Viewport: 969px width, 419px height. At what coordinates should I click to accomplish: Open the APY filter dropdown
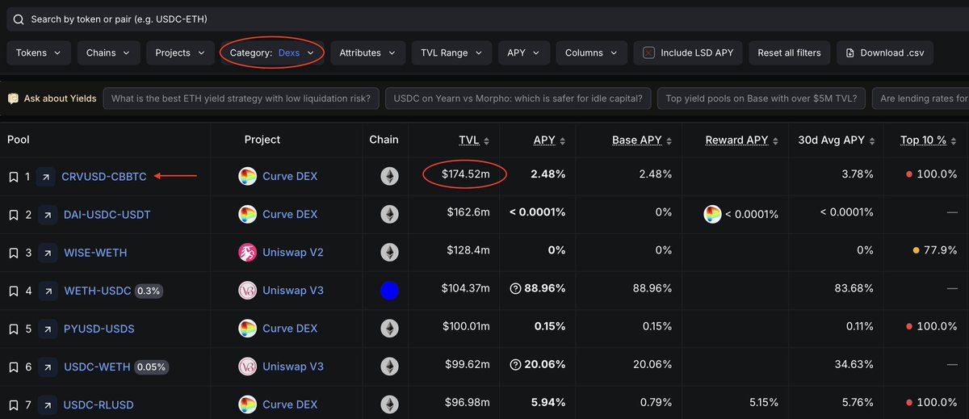point(524,52)
